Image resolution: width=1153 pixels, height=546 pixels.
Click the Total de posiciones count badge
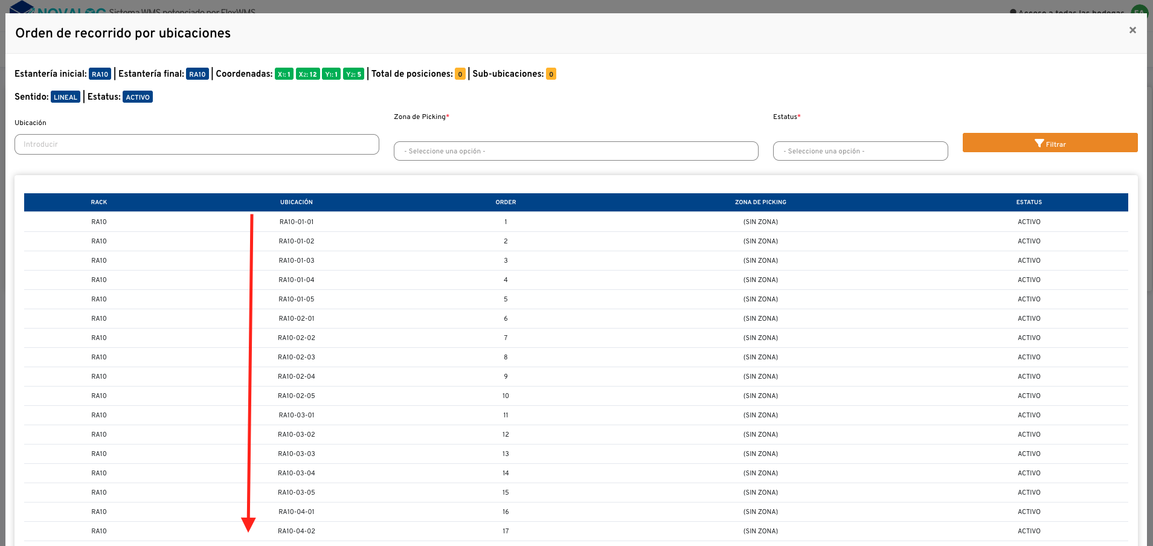(460, 74)
